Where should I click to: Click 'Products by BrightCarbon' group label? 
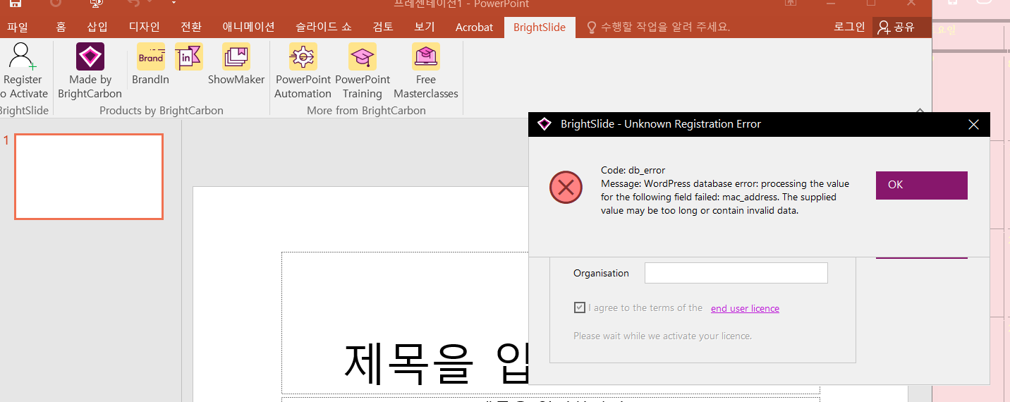162,110
